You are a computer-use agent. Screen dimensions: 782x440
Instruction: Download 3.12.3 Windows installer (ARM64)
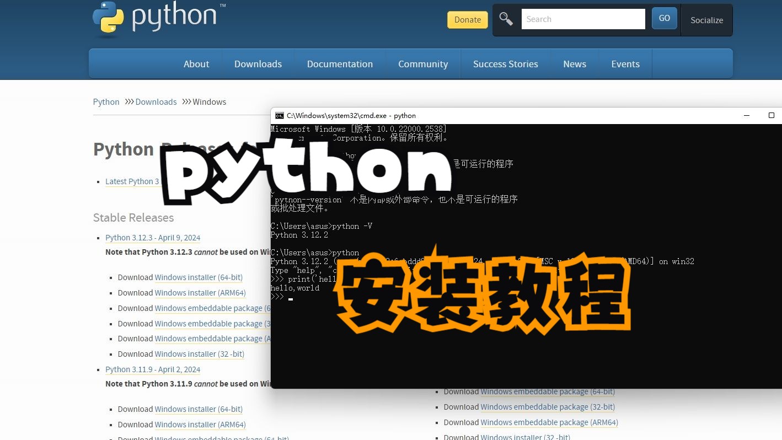(200, 293)
